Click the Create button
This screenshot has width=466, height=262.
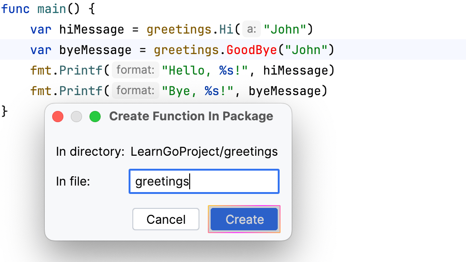(x=244, y=219)
